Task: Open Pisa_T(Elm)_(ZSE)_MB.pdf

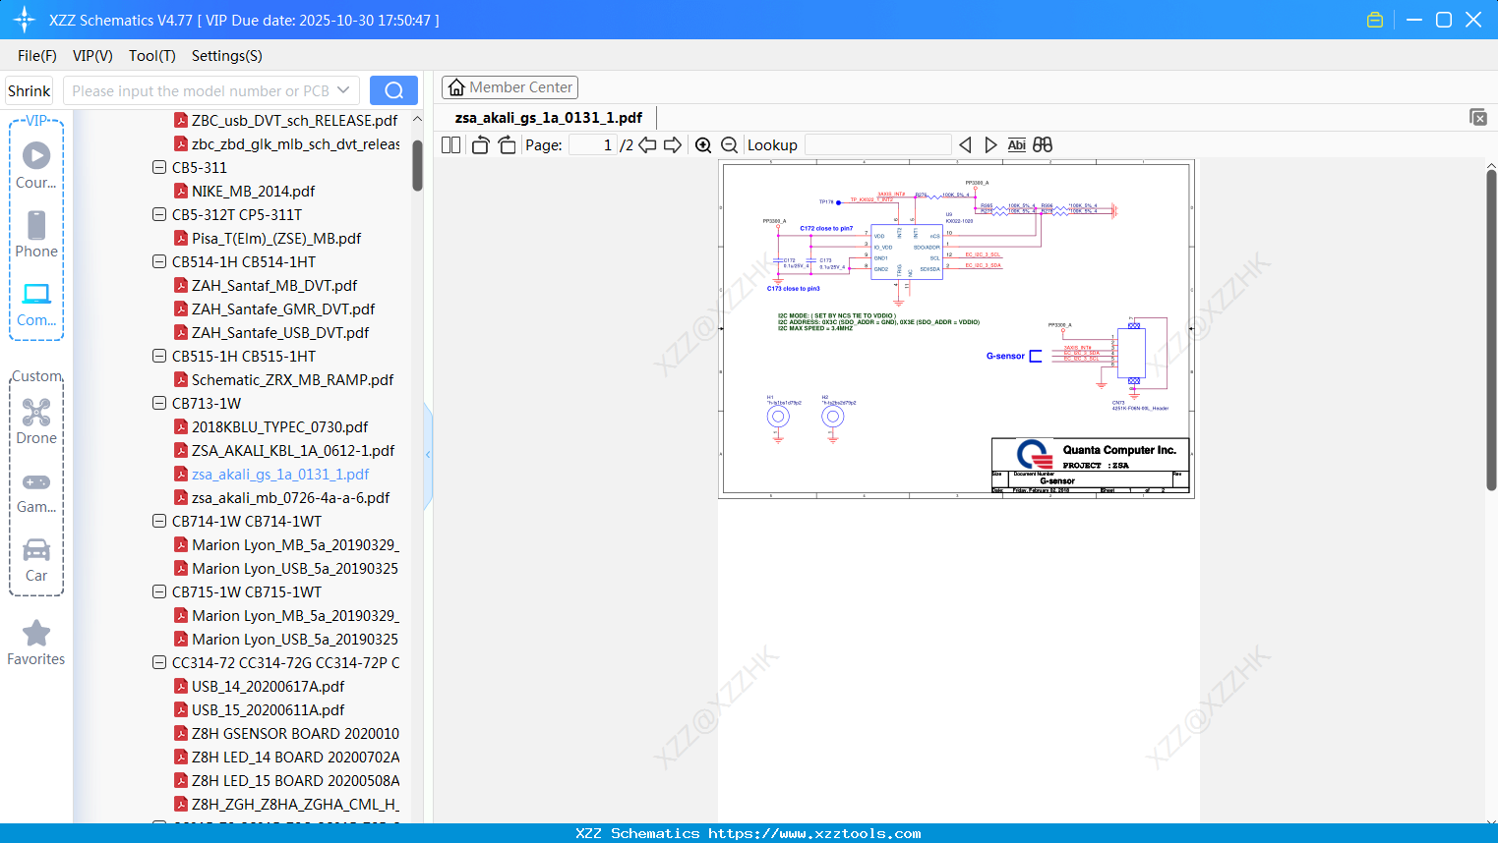Action: pyautogui.click(x=276, y=238)
